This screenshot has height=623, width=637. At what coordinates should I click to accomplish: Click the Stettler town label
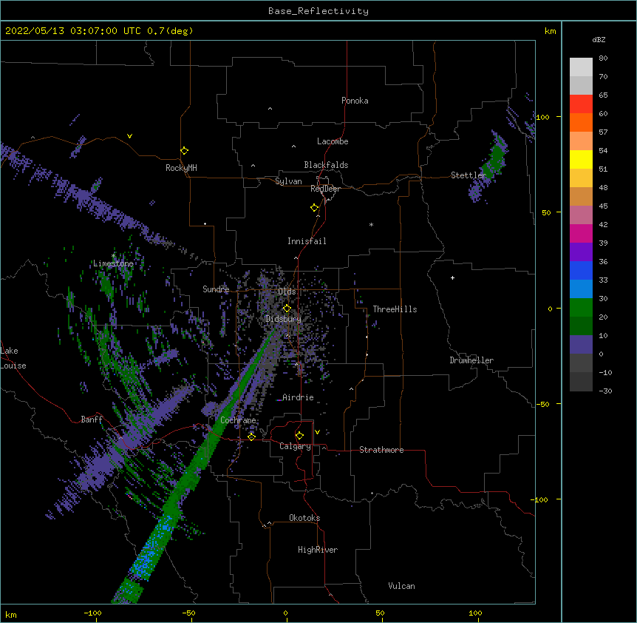(x=469, y=175)
